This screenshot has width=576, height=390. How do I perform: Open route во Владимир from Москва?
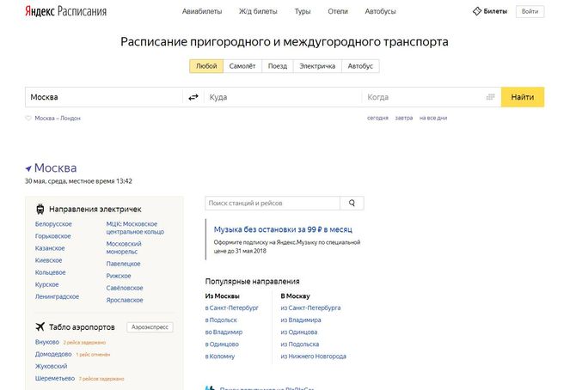tap(224, 332)
